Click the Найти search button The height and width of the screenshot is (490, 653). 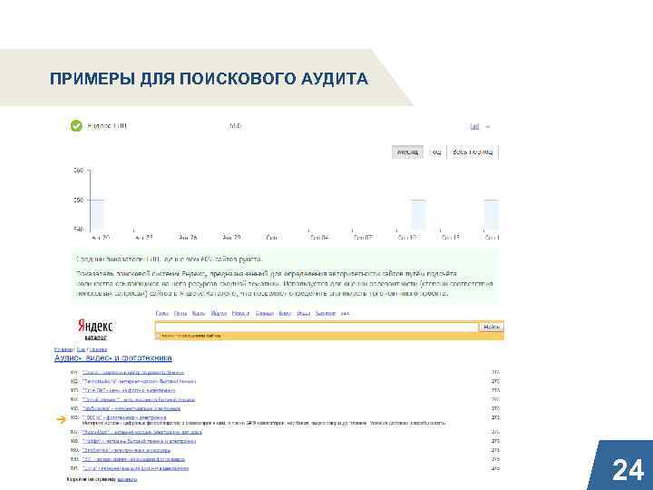tap(492, 327)
